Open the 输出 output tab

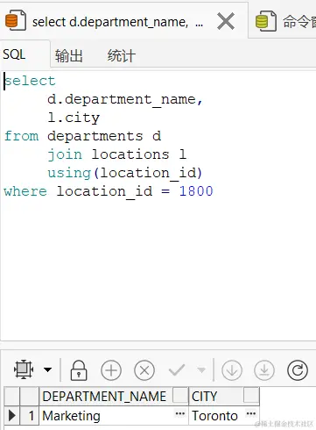coord(69,55)
